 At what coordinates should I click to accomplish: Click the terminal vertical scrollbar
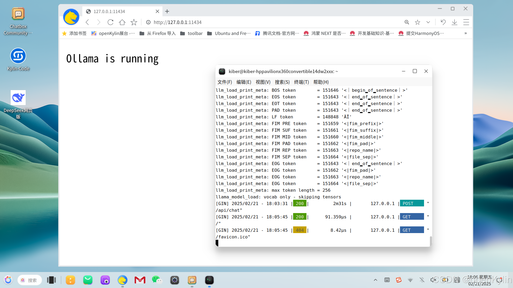(431, 241)
